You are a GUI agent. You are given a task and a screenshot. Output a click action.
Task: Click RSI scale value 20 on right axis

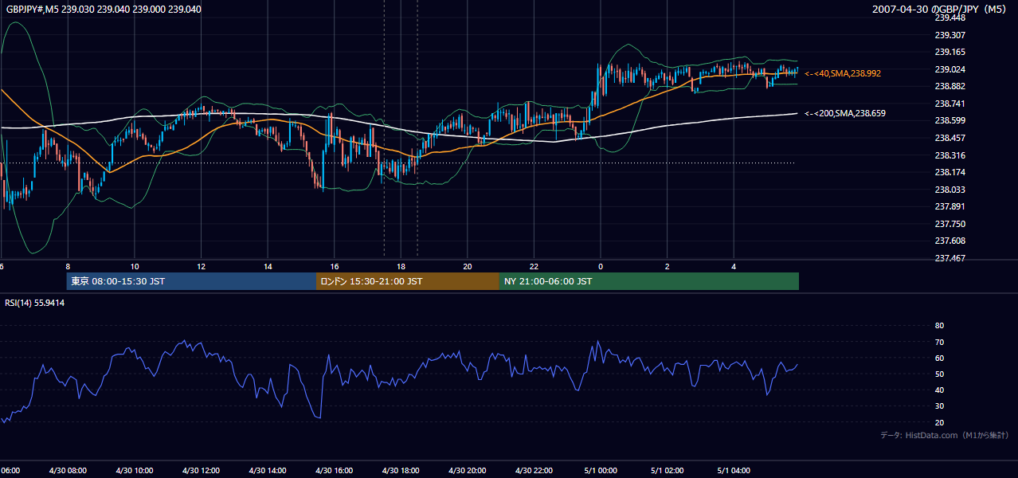tap(938, 422)
